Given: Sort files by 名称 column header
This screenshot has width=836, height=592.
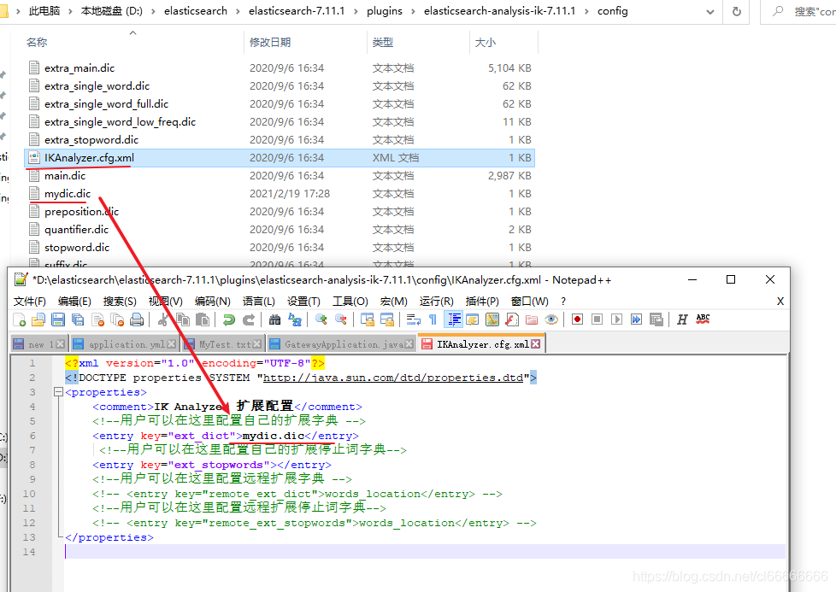Looking at the screenshot, I should [36, 43].
